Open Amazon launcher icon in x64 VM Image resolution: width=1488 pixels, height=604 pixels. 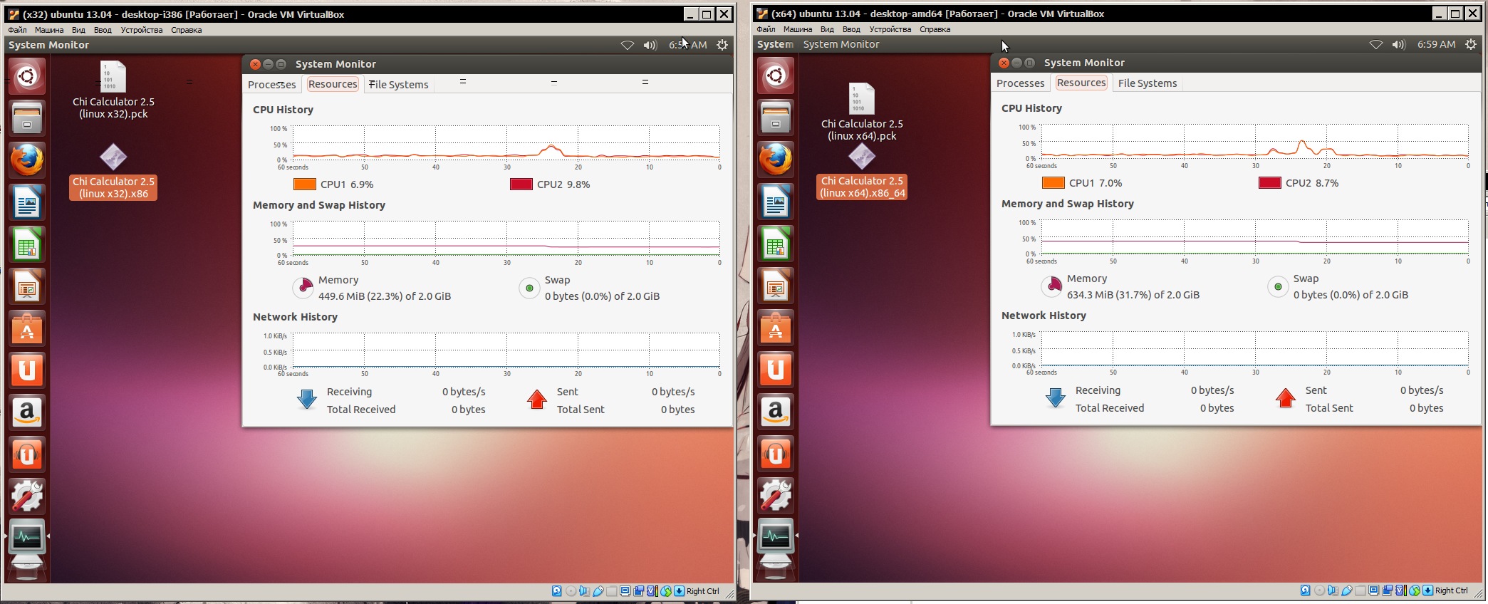[776, 412]
